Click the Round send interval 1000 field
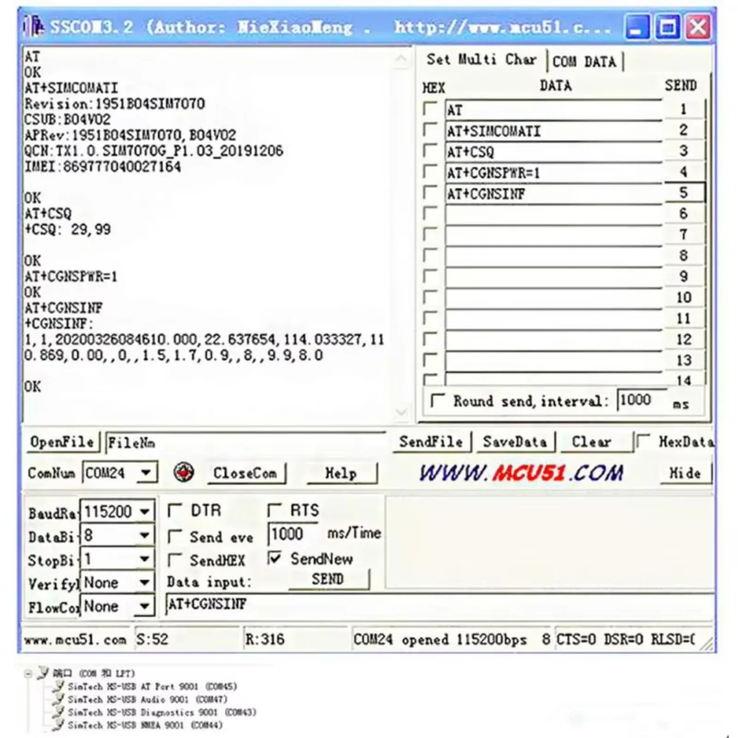The width and height of the screenshot is (738, 738). (x=641, y=400)
